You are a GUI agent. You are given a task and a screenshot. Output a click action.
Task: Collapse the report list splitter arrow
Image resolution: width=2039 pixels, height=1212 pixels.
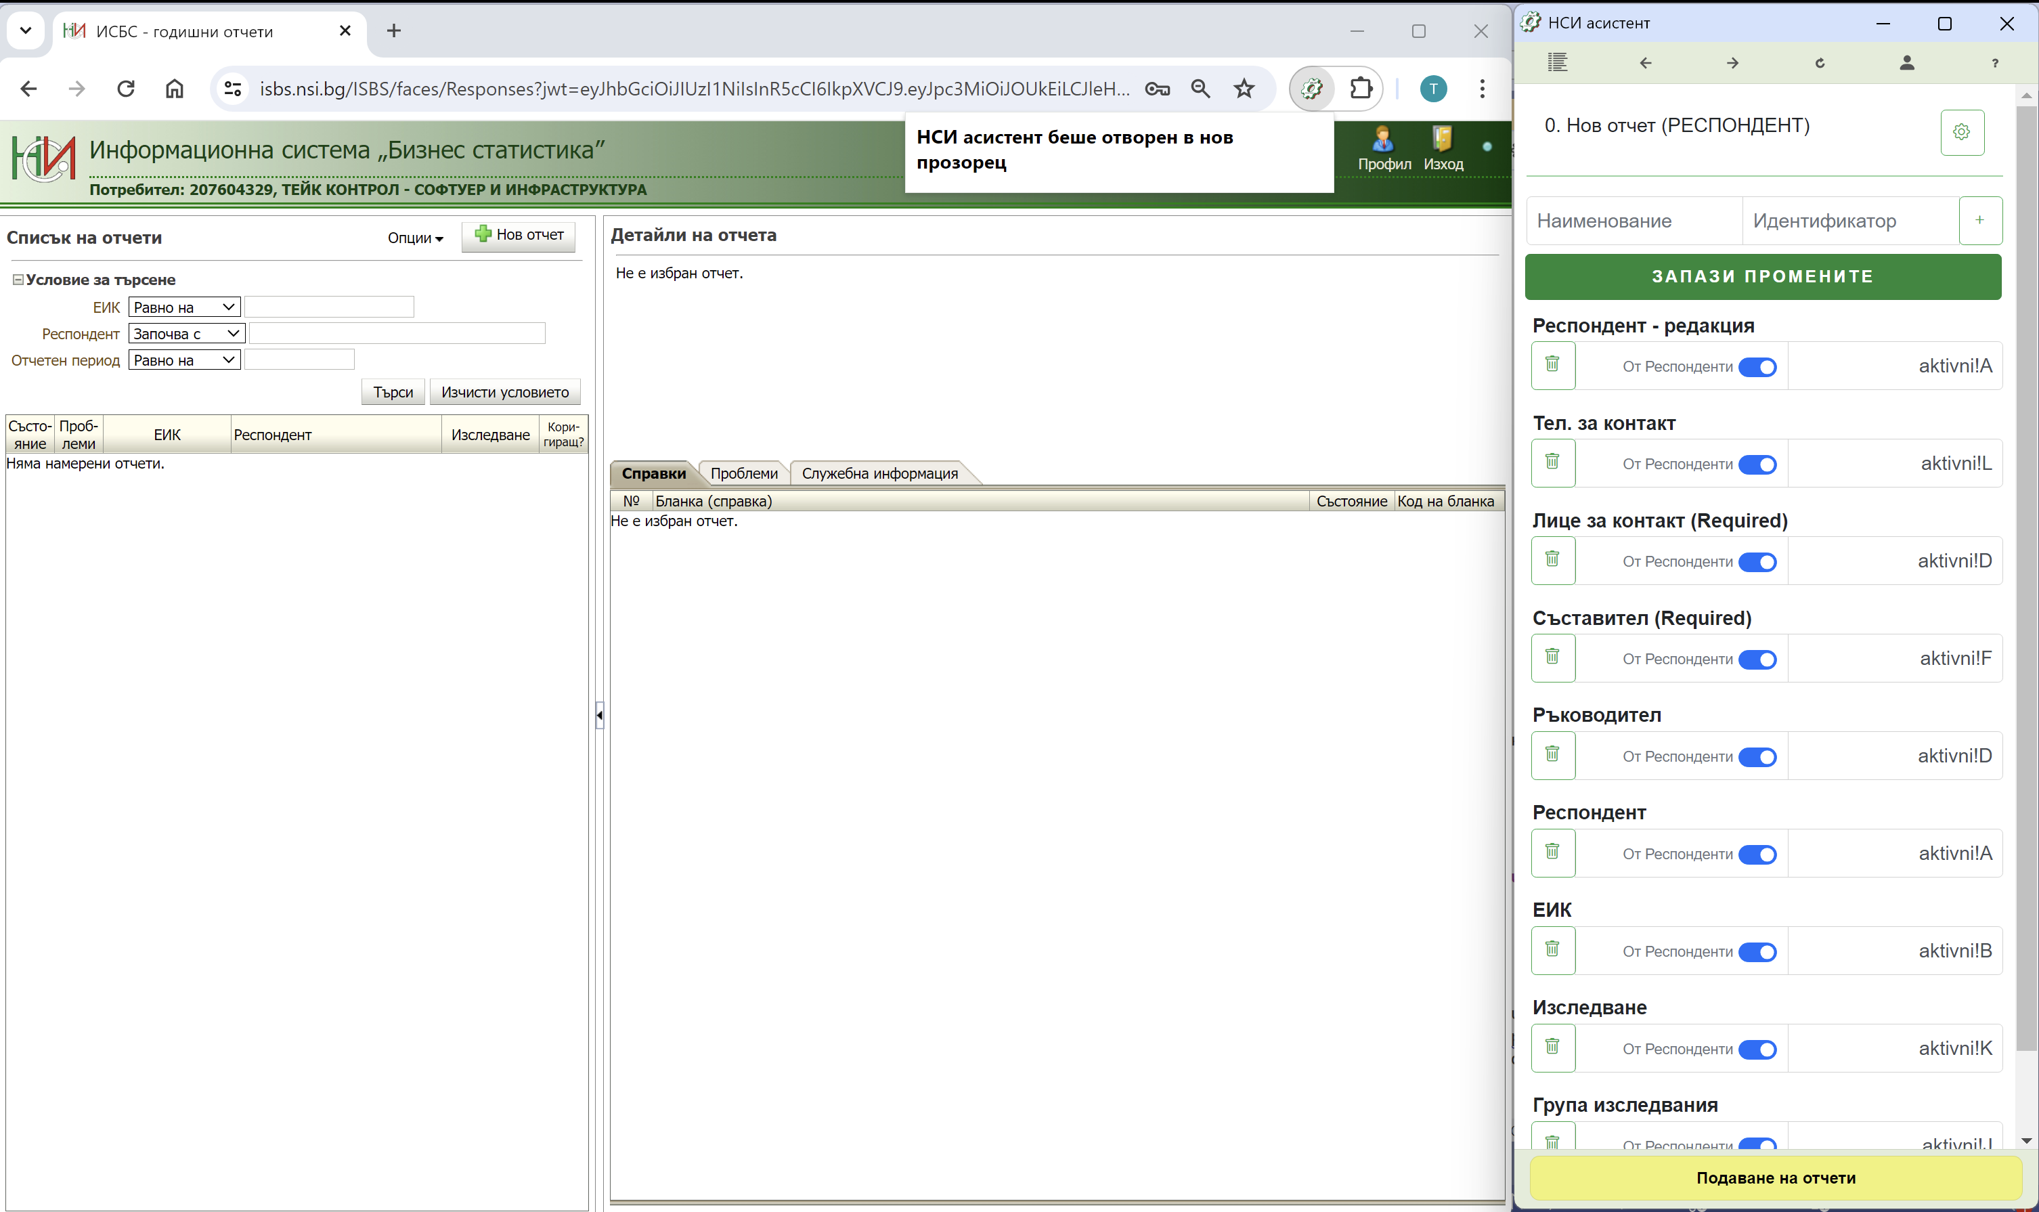point(599,716)
